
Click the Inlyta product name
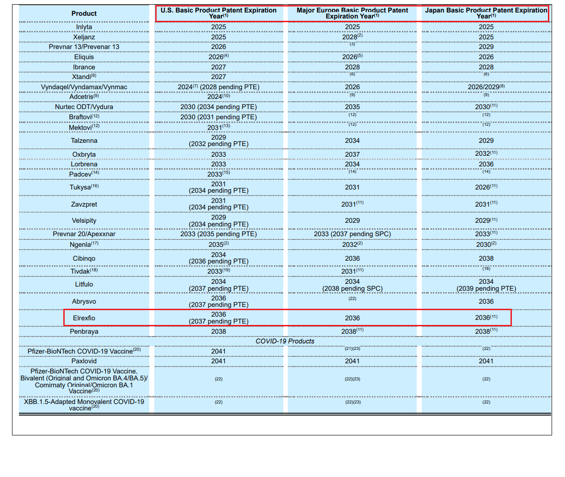tap(84, 27)
